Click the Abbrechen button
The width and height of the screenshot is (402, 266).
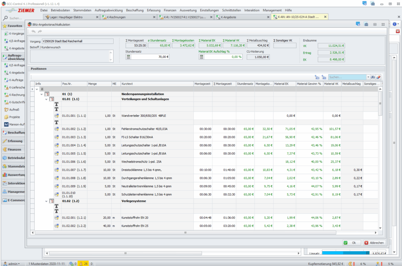click(374, 243)
